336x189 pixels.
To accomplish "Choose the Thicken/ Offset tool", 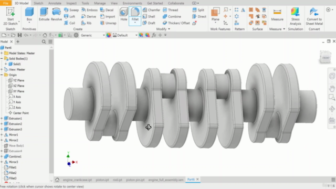I will click(176, 23).
